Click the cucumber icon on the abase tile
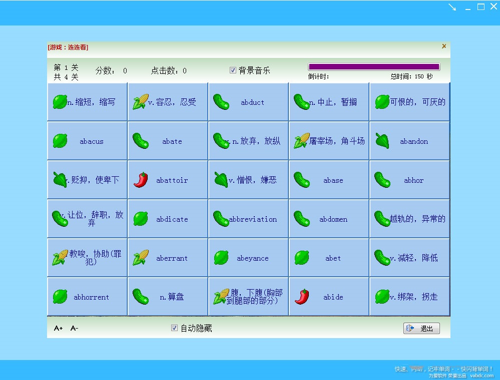Image resolution: width=500 pixels, height=380 pixels. [x=302, y=180]
